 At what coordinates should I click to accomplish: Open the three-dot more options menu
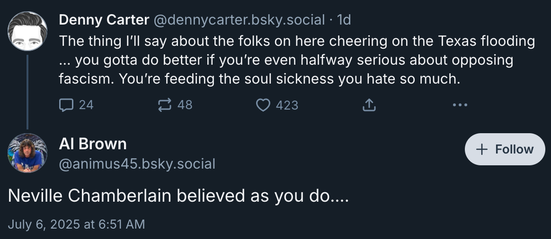(460, 104)
